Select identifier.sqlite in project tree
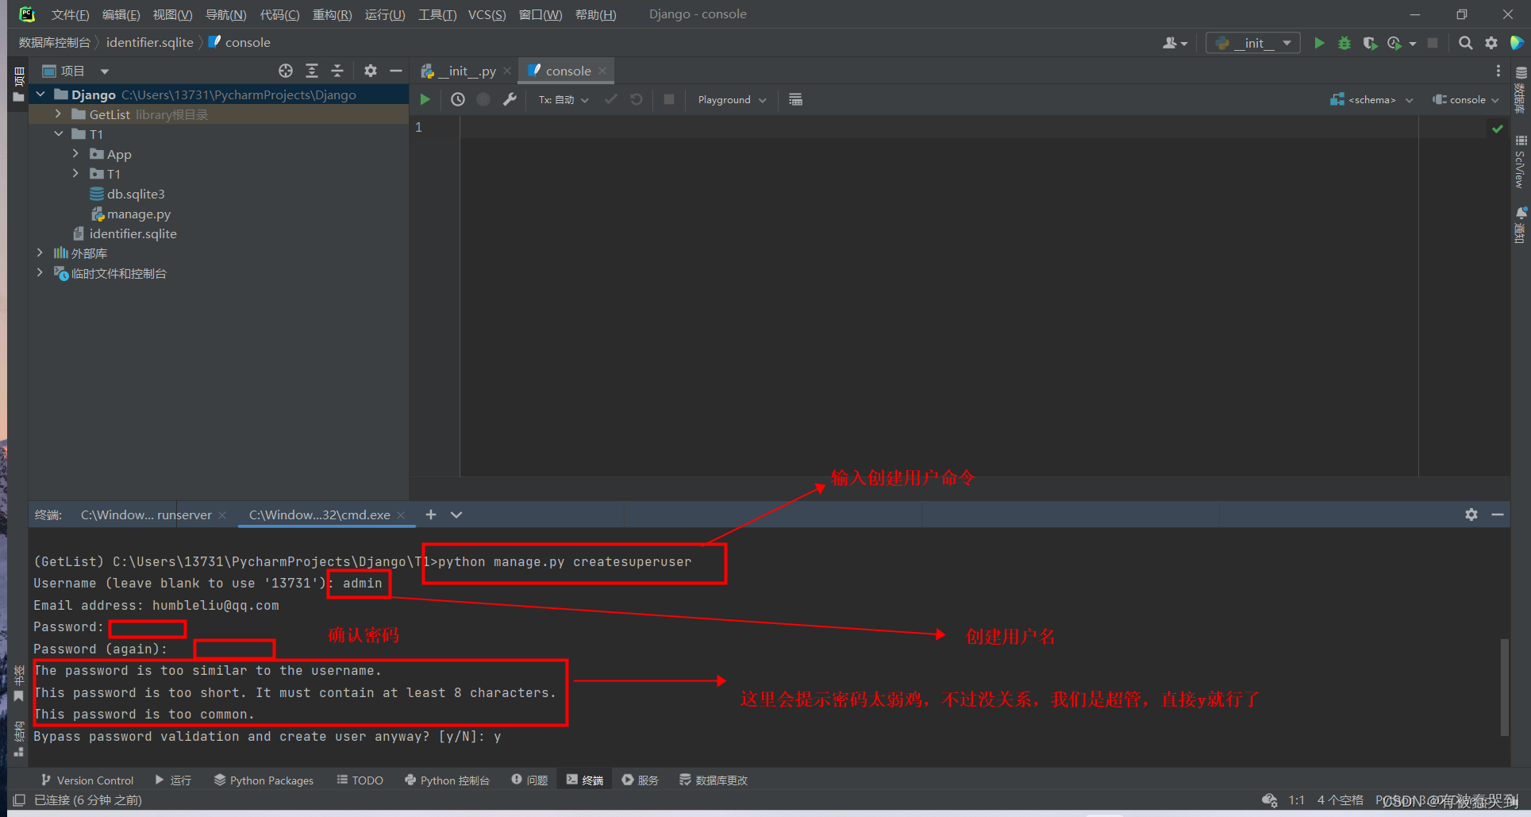This screenshot has height=817, width=1531. tap(133, 233)
